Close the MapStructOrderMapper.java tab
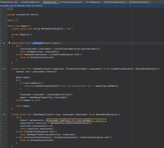 coord(83,2)
